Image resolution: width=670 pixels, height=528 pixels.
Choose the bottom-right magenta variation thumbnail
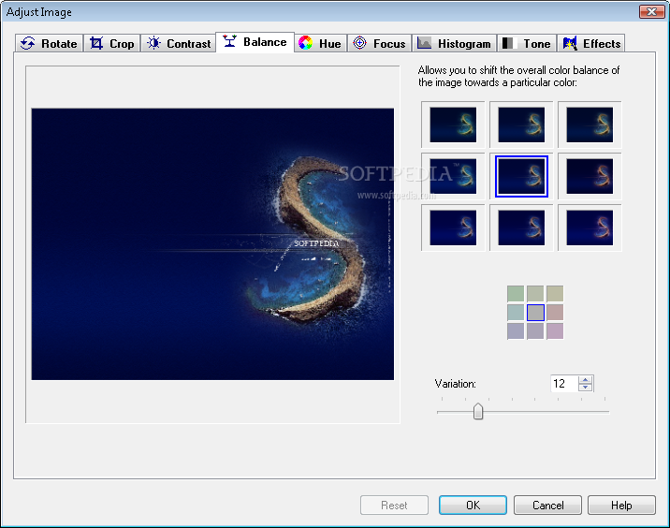(x=590, y=227)
